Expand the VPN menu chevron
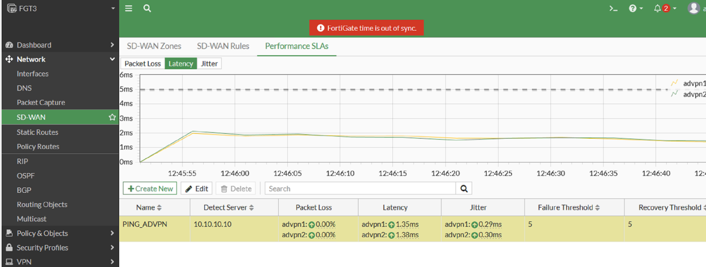 112,262
